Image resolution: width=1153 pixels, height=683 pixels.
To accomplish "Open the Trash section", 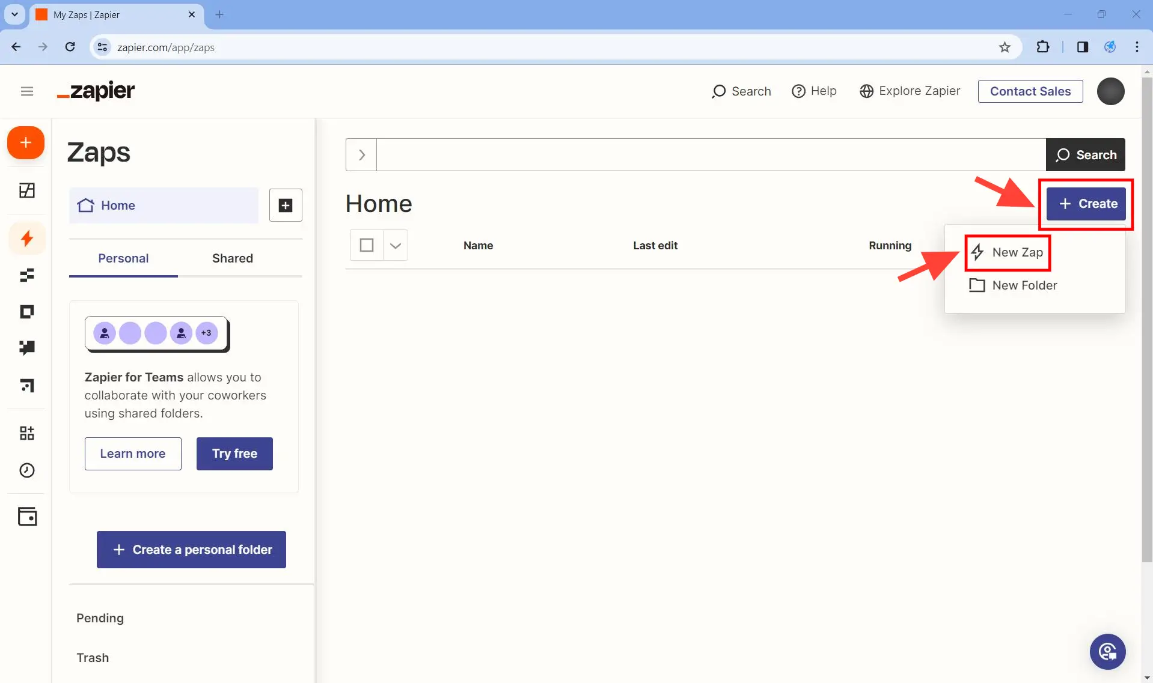I will 93,658.
